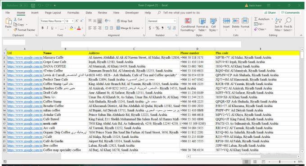Click the Copy icon
306x166 pixels.
pos(15,25)
